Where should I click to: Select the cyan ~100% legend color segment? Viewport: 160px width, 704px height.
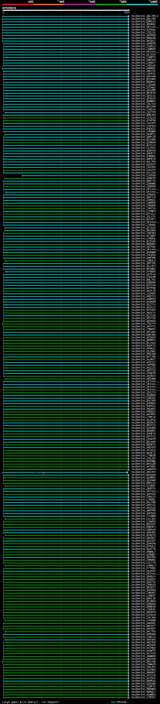point(142,5)
